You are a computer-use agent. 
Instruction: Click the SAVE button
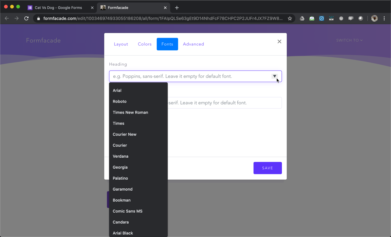click(x=267, y=168)
